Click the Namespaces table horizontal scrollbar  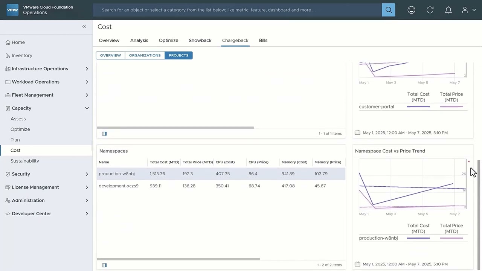[x=178, y=259]
